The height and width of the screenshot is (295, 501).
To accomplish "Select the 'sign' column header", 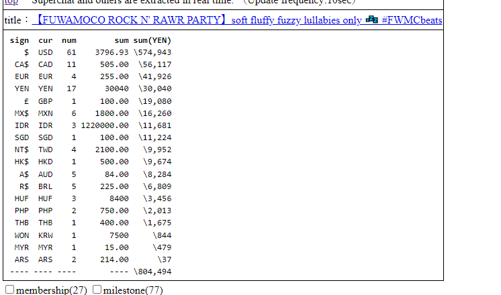I will (x=19, y=41).
